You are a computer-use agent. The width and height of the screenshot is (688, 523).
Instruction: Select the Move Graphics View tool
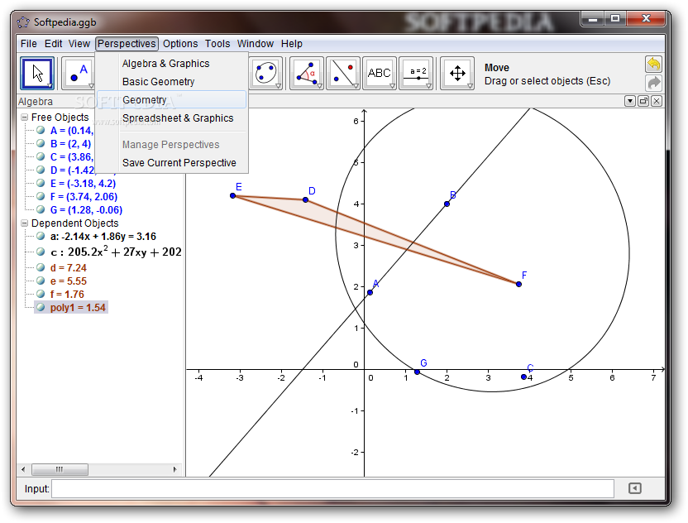coord(457,73)
